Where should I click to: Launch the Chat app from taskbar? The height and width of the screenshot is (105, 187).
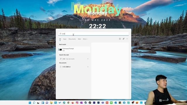tap(47, 103)
